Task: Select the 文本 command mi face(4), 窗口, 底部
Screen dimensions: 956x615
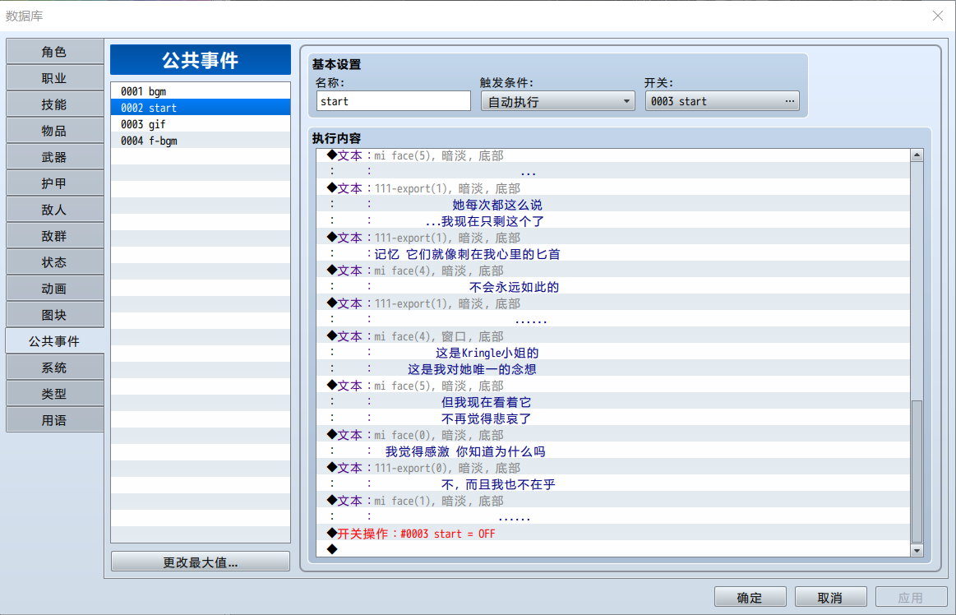Action: click(x=613, y=337)
